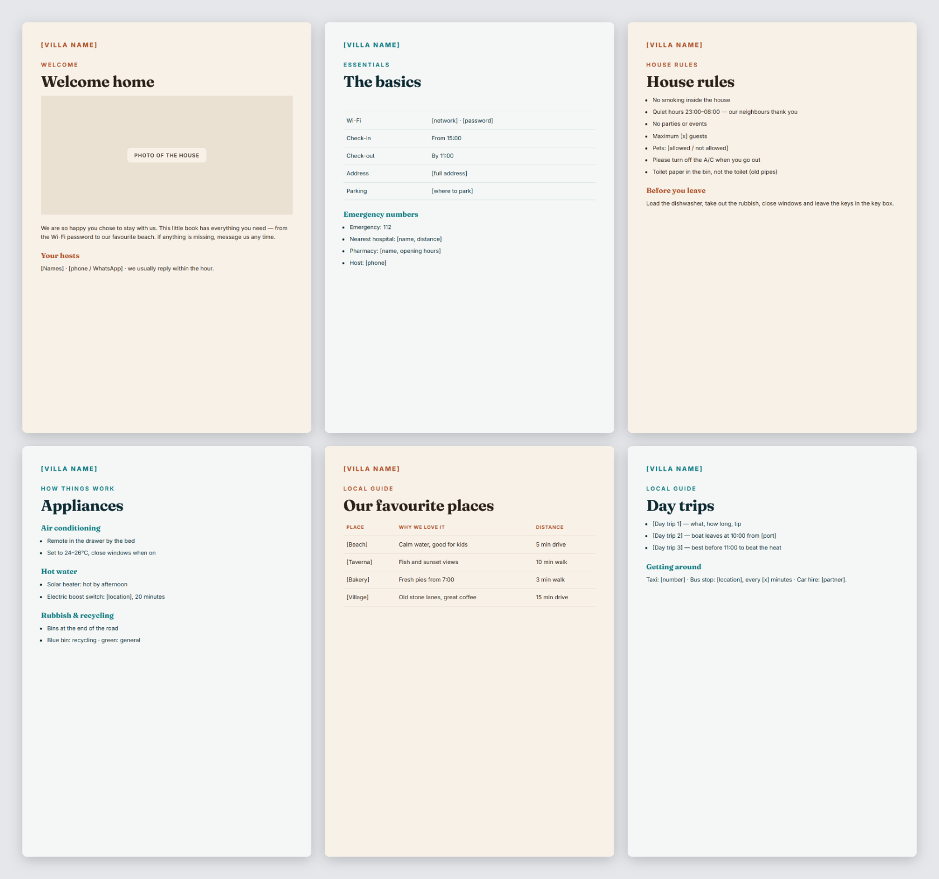
Task: Select the 'From 15:00' table cell
Action: (447, 138)
